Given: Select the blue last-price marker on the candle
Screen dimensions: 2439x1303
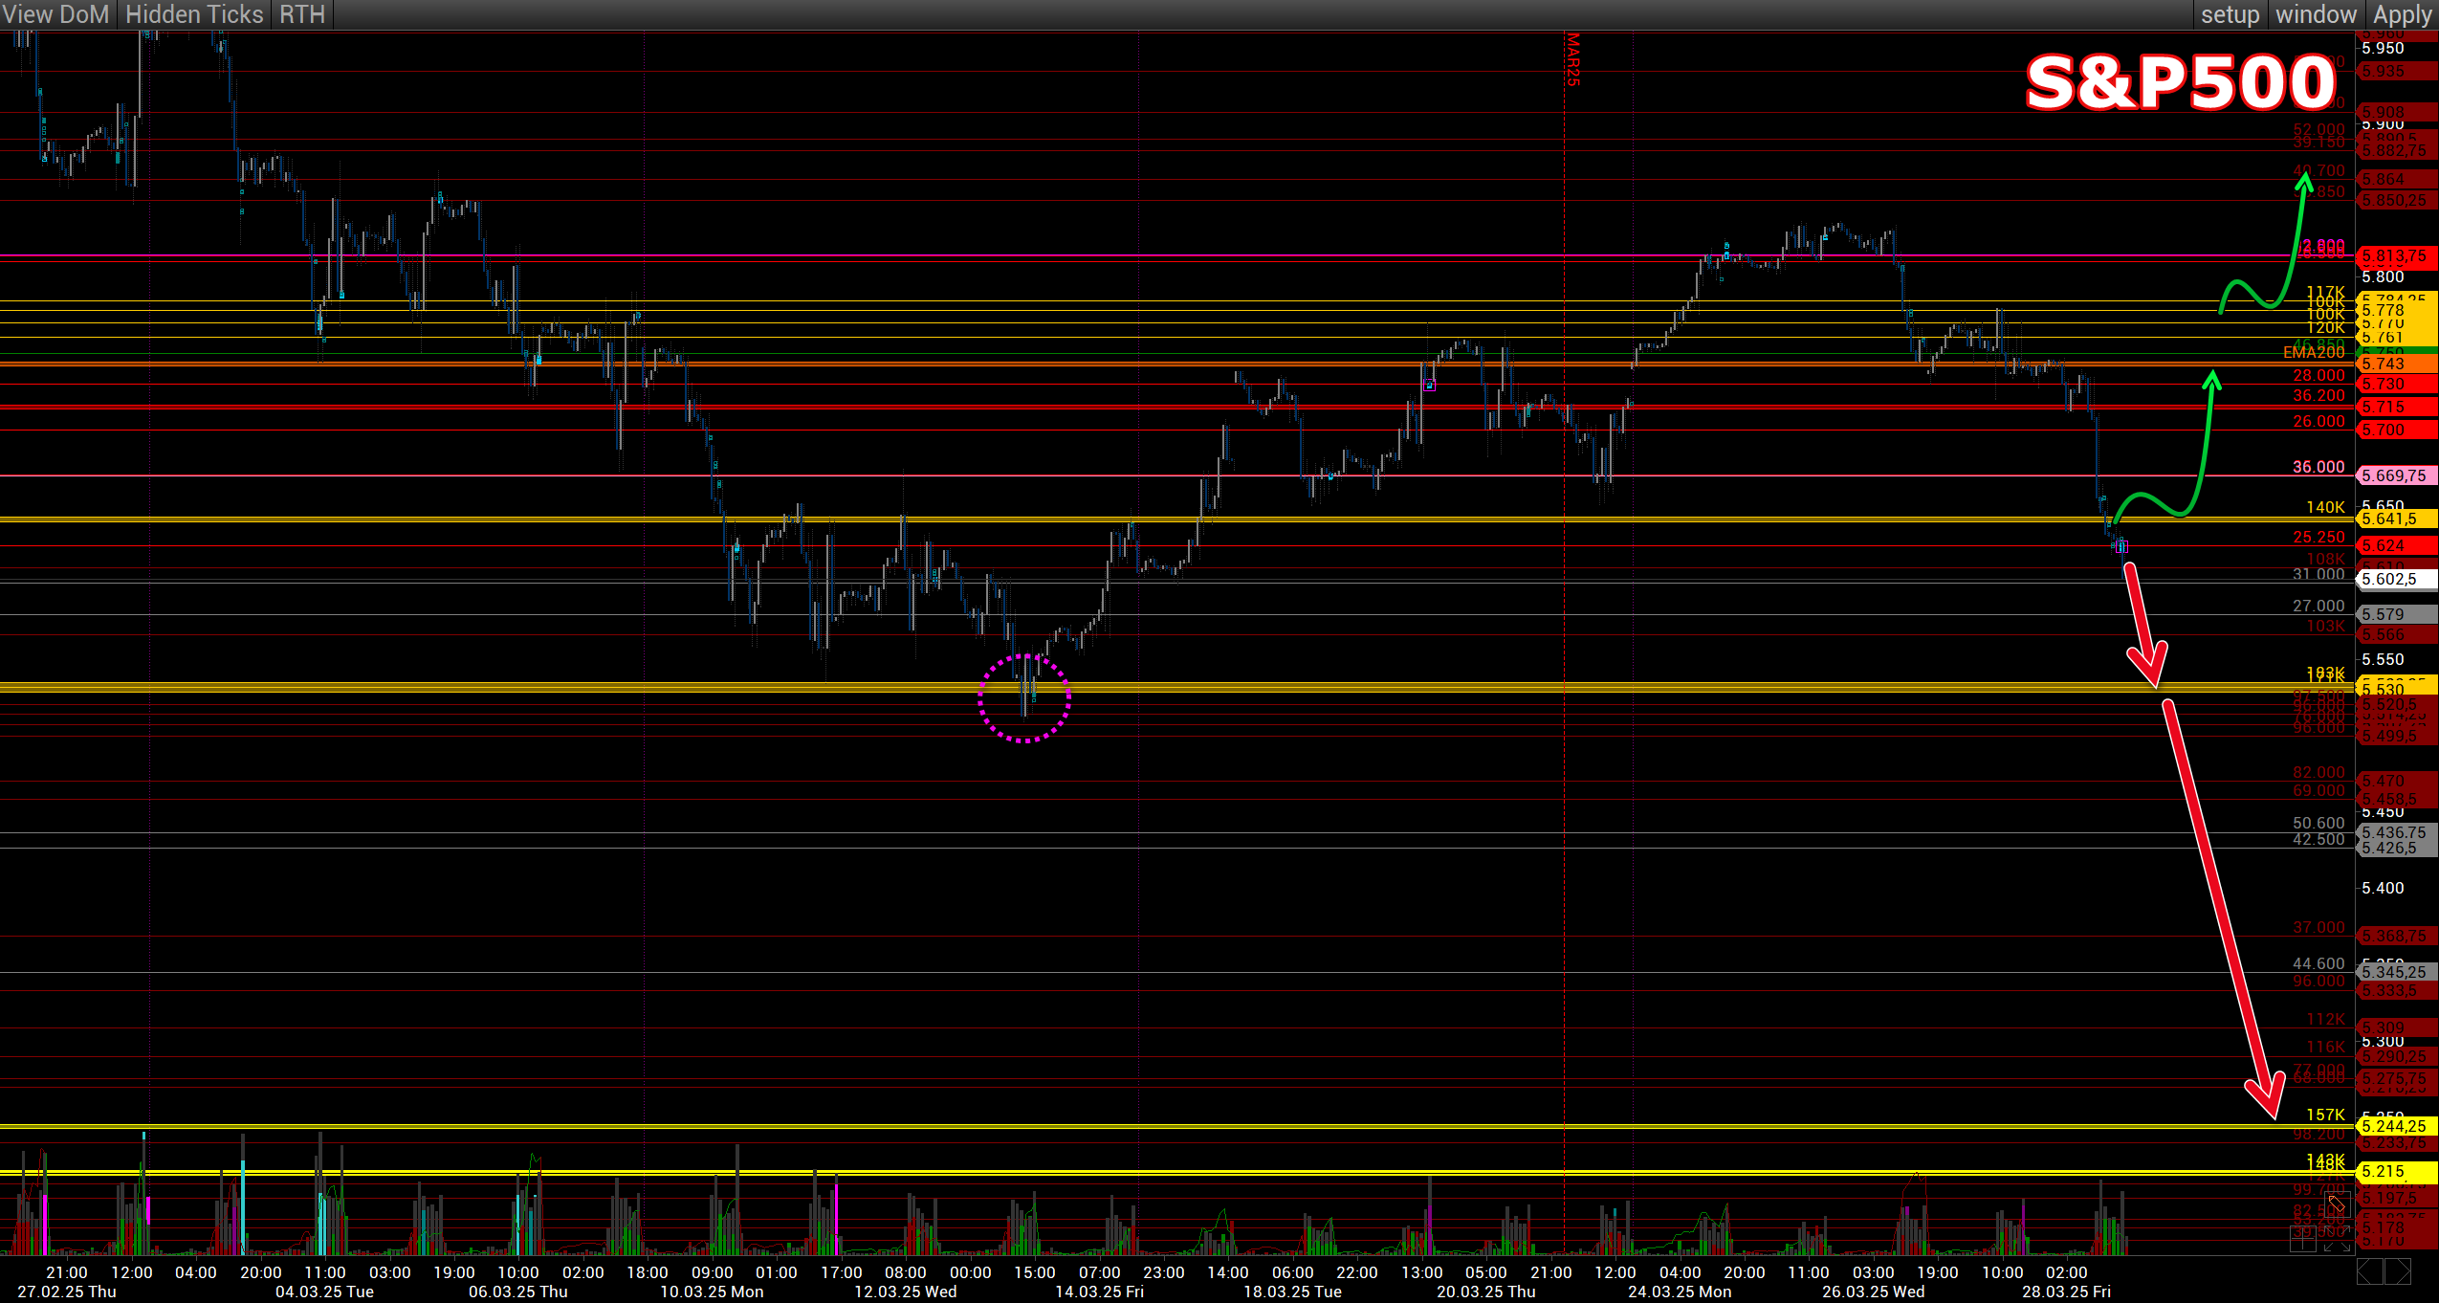Looking at the screenshot, I should pyautogui.click(x=2121, y=546).
